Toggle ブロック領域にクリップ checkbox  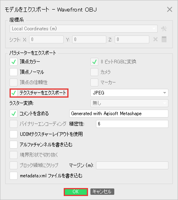point(14,165)
